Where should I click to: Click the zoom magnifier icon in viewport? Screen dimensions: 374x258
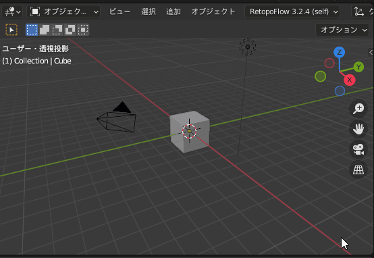358,109
